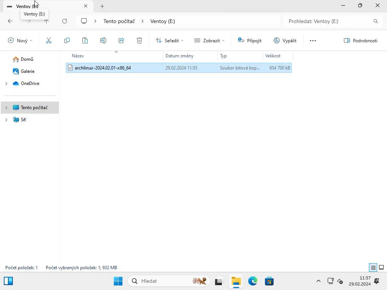Click the Delete trash can icon
The image size is (387, 290).
tap(139, 40)
